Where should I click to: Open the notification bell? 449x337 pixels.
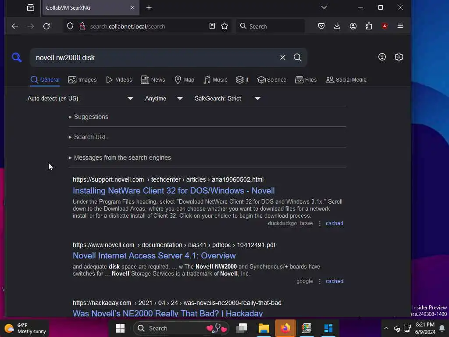click(442, 328)
